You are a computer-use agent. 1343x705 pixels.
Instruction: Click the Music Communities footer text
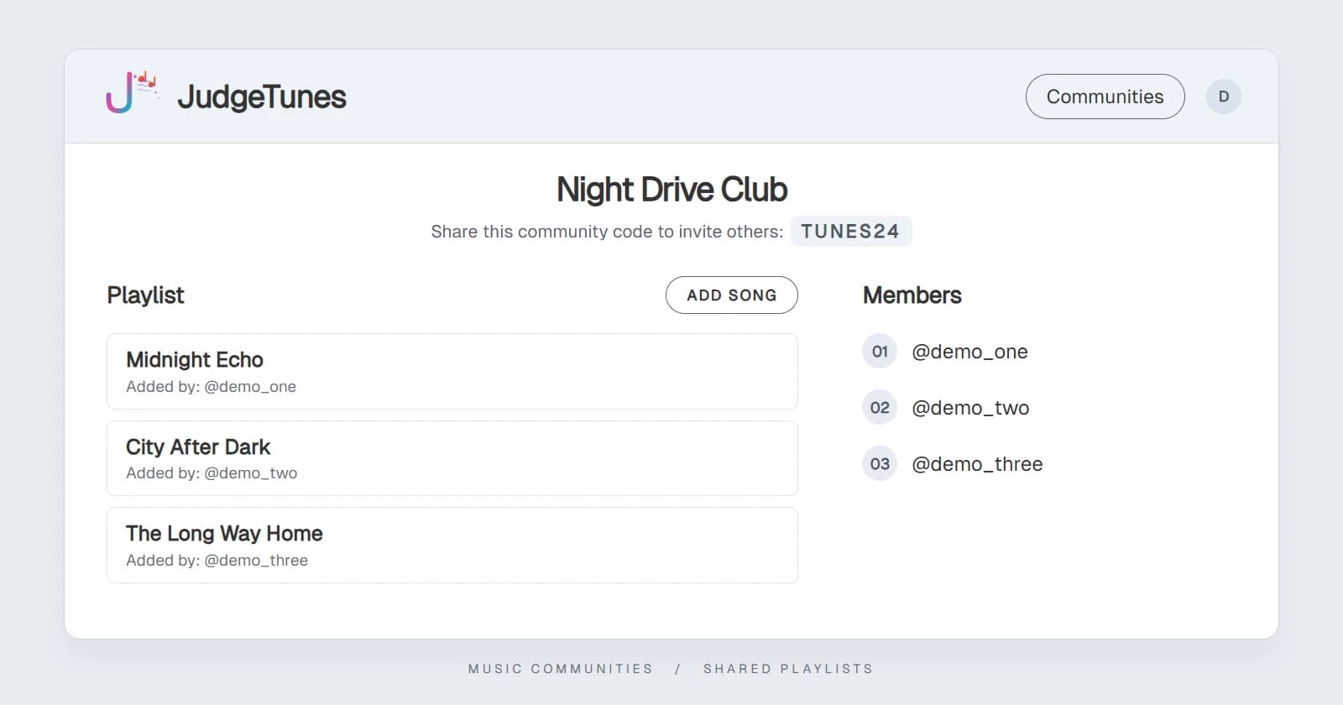coord(560,669)
